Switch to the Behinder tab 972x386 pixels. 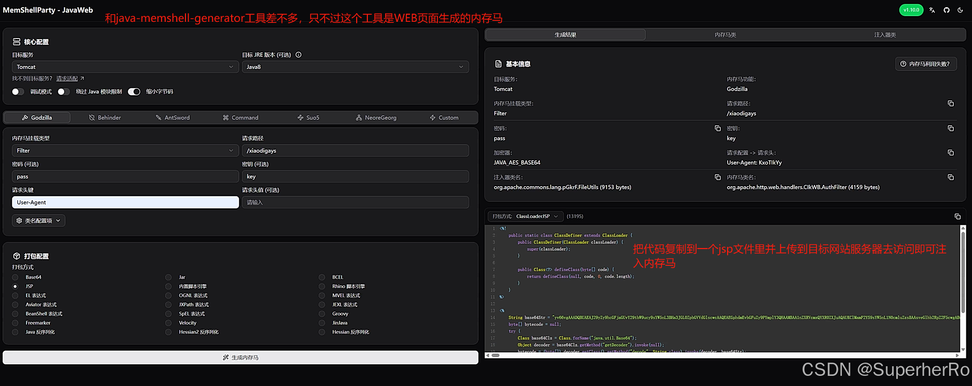pos(105,118)
